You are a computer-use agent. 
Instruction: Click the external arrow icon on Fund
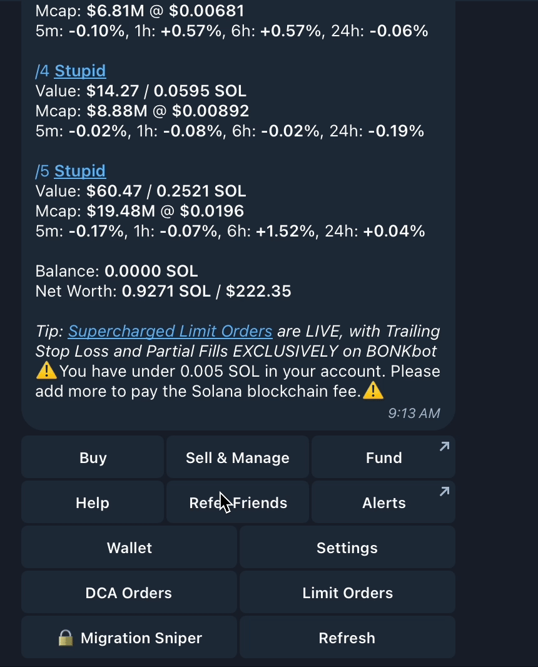pyautogui.click(x=444, y=447)
